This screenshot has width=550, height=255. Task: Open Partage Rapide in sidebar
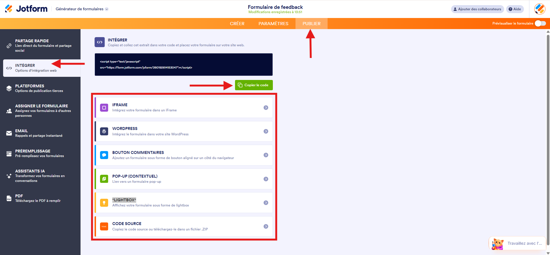click(x=40, y=46)
